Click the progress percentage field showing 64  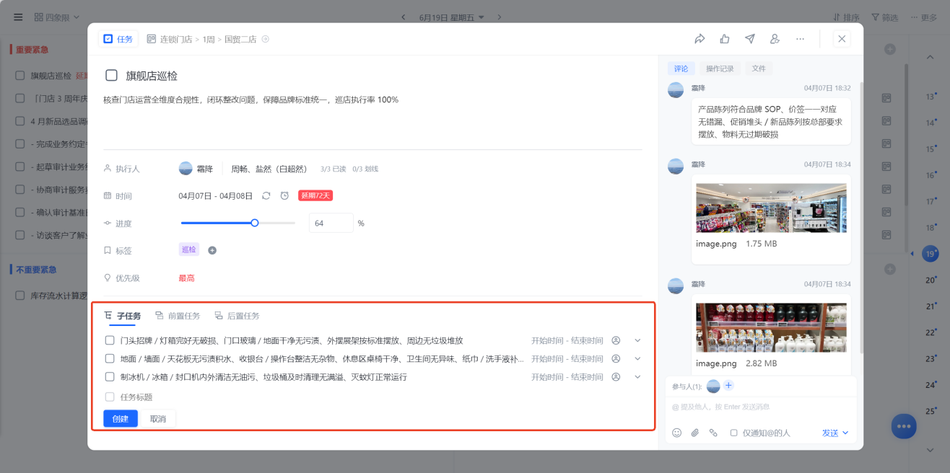pyautogui.click(x=331, y=223)
